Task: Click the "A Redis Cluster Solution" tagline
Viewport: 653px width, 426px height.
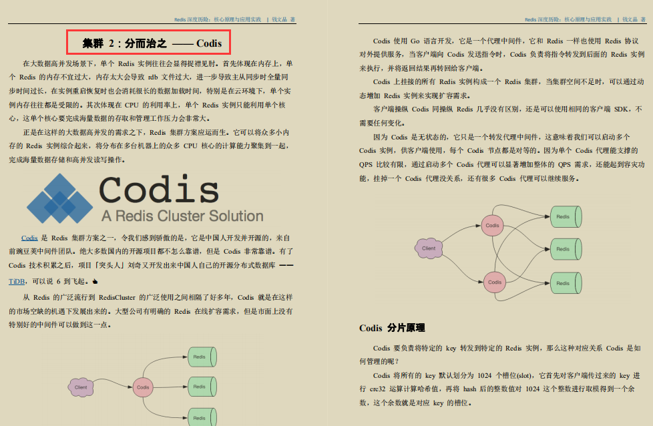Action: click(x=182, y=216)
